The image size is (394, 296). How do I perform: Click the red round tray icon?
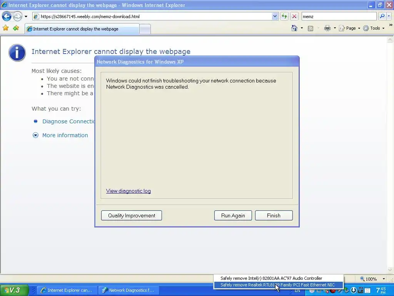(333, 291)
